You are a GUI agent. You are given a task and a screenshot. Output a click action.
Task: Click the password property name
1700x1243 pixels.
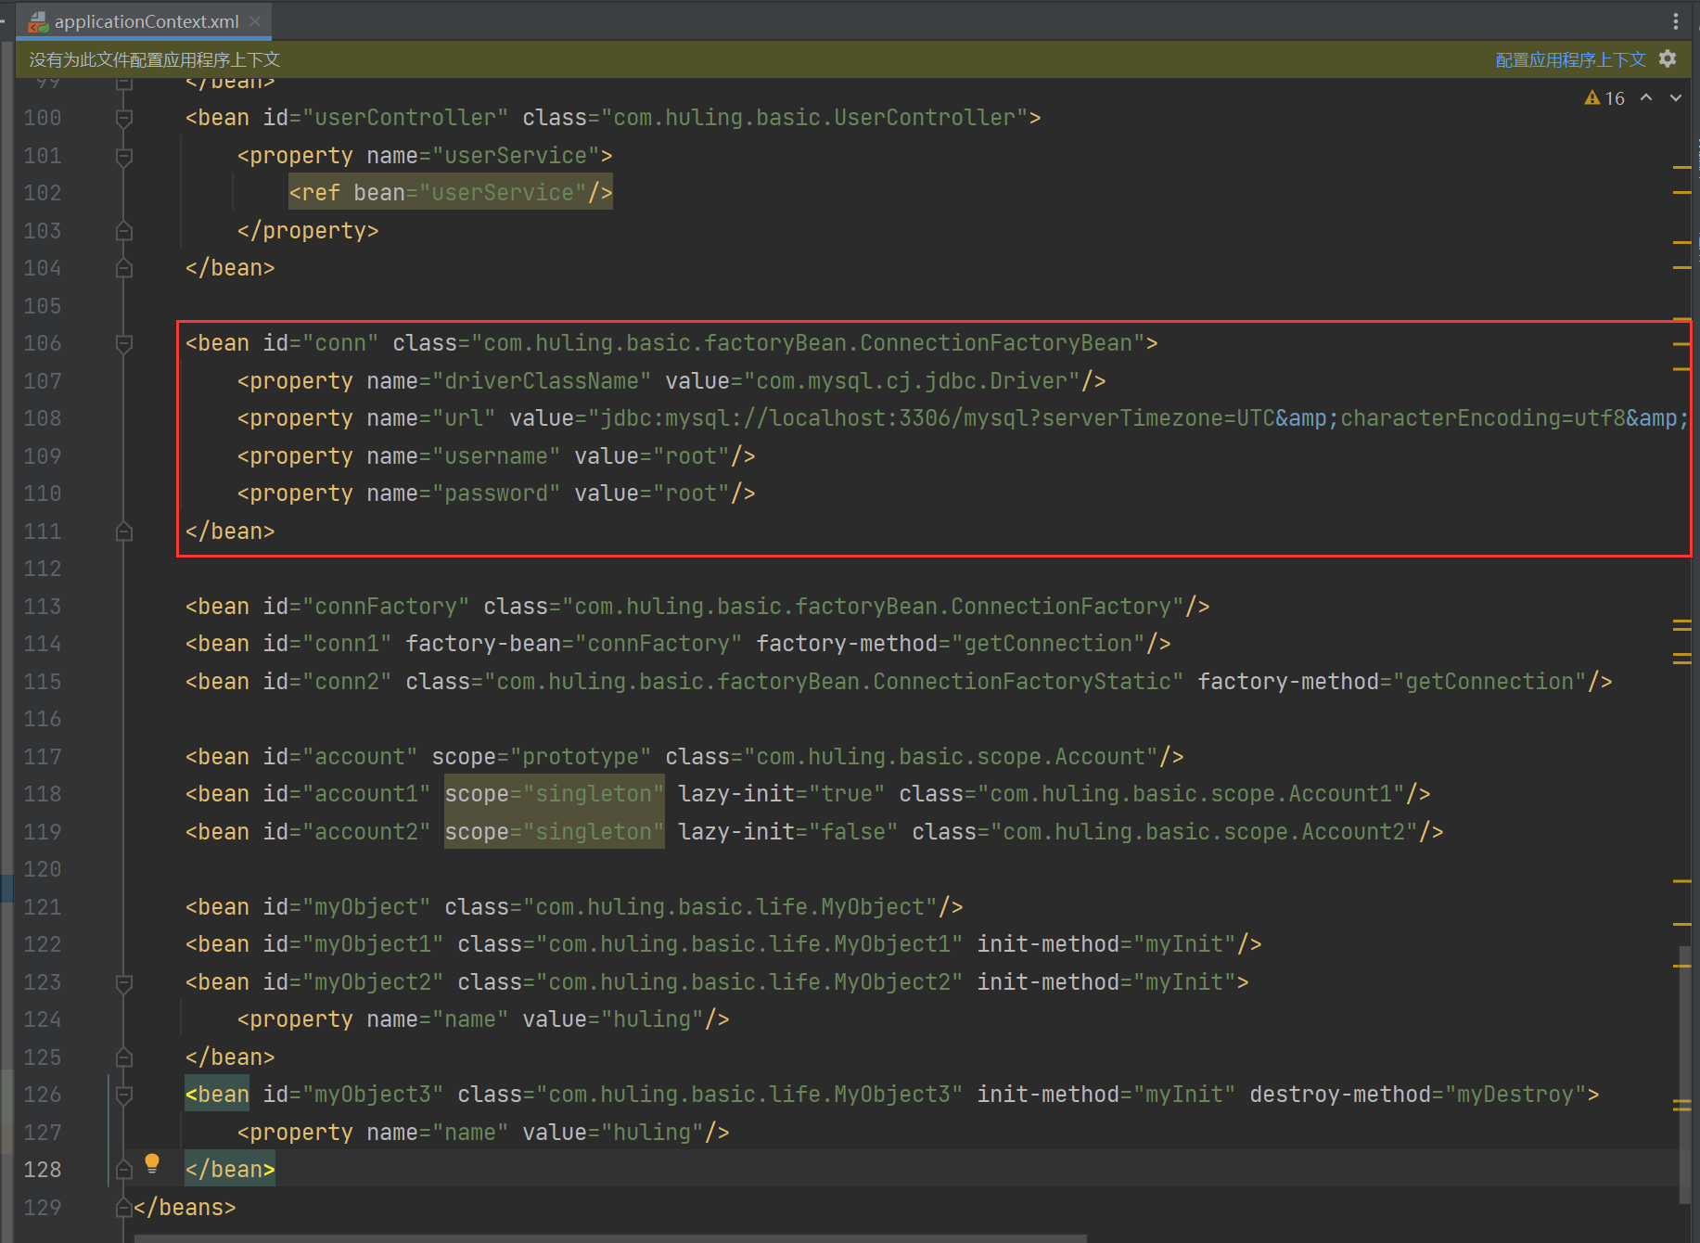(495, 493)
